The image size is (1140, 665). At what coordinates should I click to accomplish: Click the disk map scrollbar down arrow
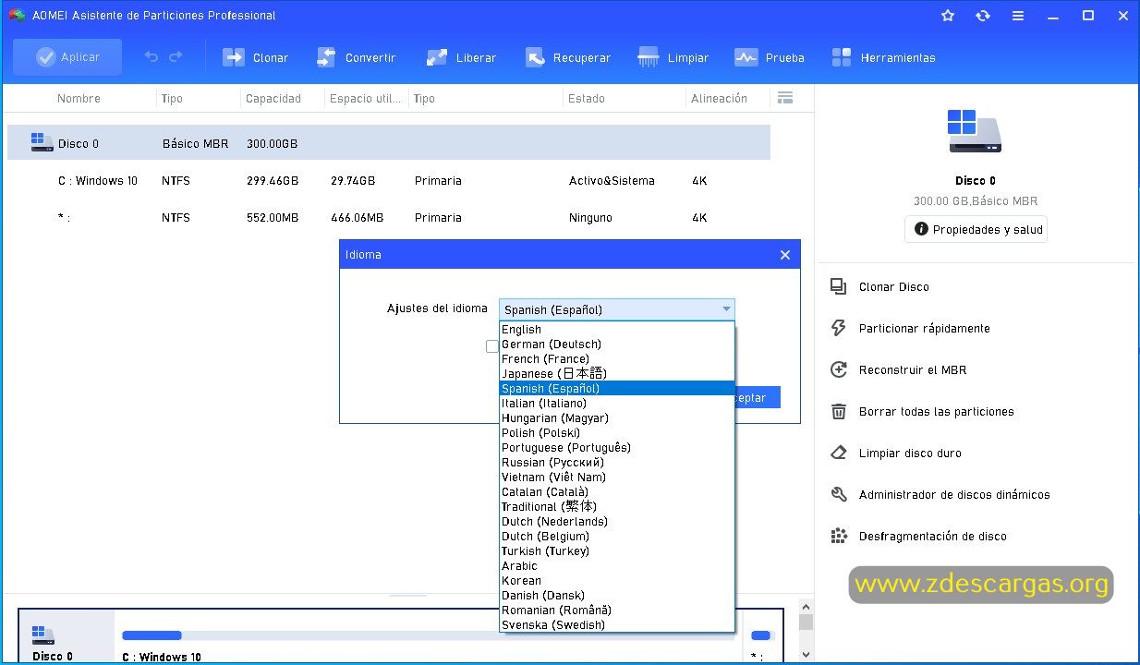pos(806,654)
